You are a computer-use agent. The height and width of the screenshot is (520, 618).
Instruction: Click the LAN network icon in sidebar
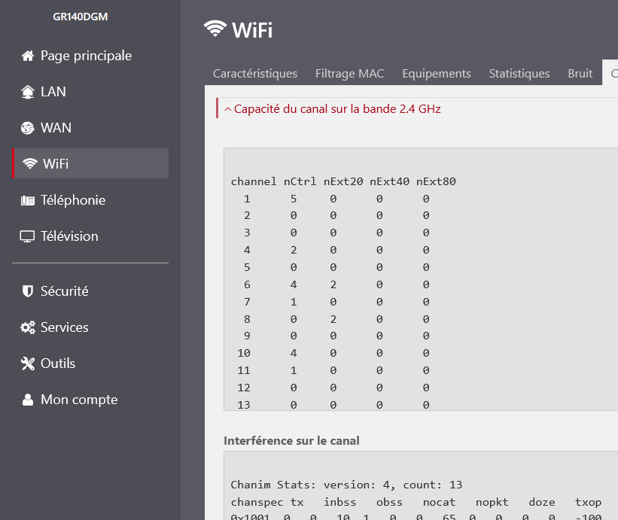coord(28,92)
